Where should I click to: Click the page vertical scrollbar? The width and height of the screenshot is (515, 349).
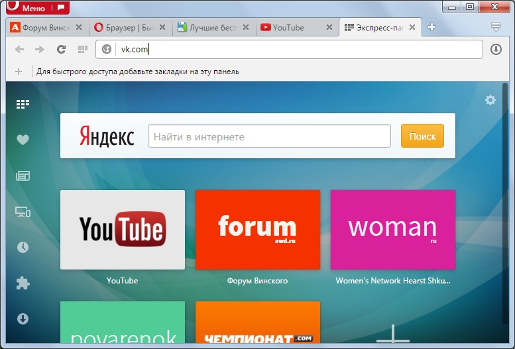(x=505, y=203)
